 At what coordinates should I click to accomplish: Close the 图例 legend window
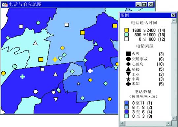(173, 15)
